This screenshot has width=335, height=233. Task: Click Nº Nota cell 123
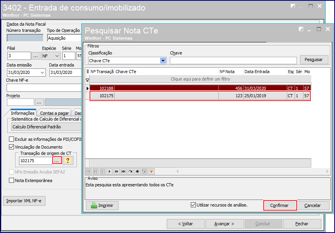click(231, 96)
